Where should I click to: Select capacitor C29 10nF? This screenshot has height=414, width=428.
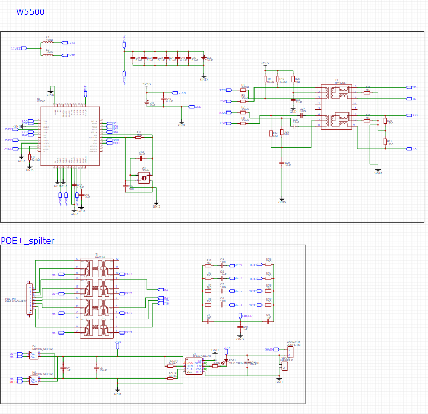pyautogui.click(x=282, y=163)
